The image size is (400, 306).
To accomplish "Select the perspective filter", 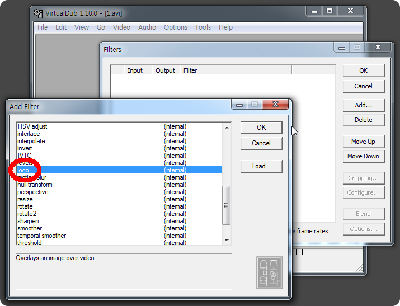I will [x=119, y=192].
